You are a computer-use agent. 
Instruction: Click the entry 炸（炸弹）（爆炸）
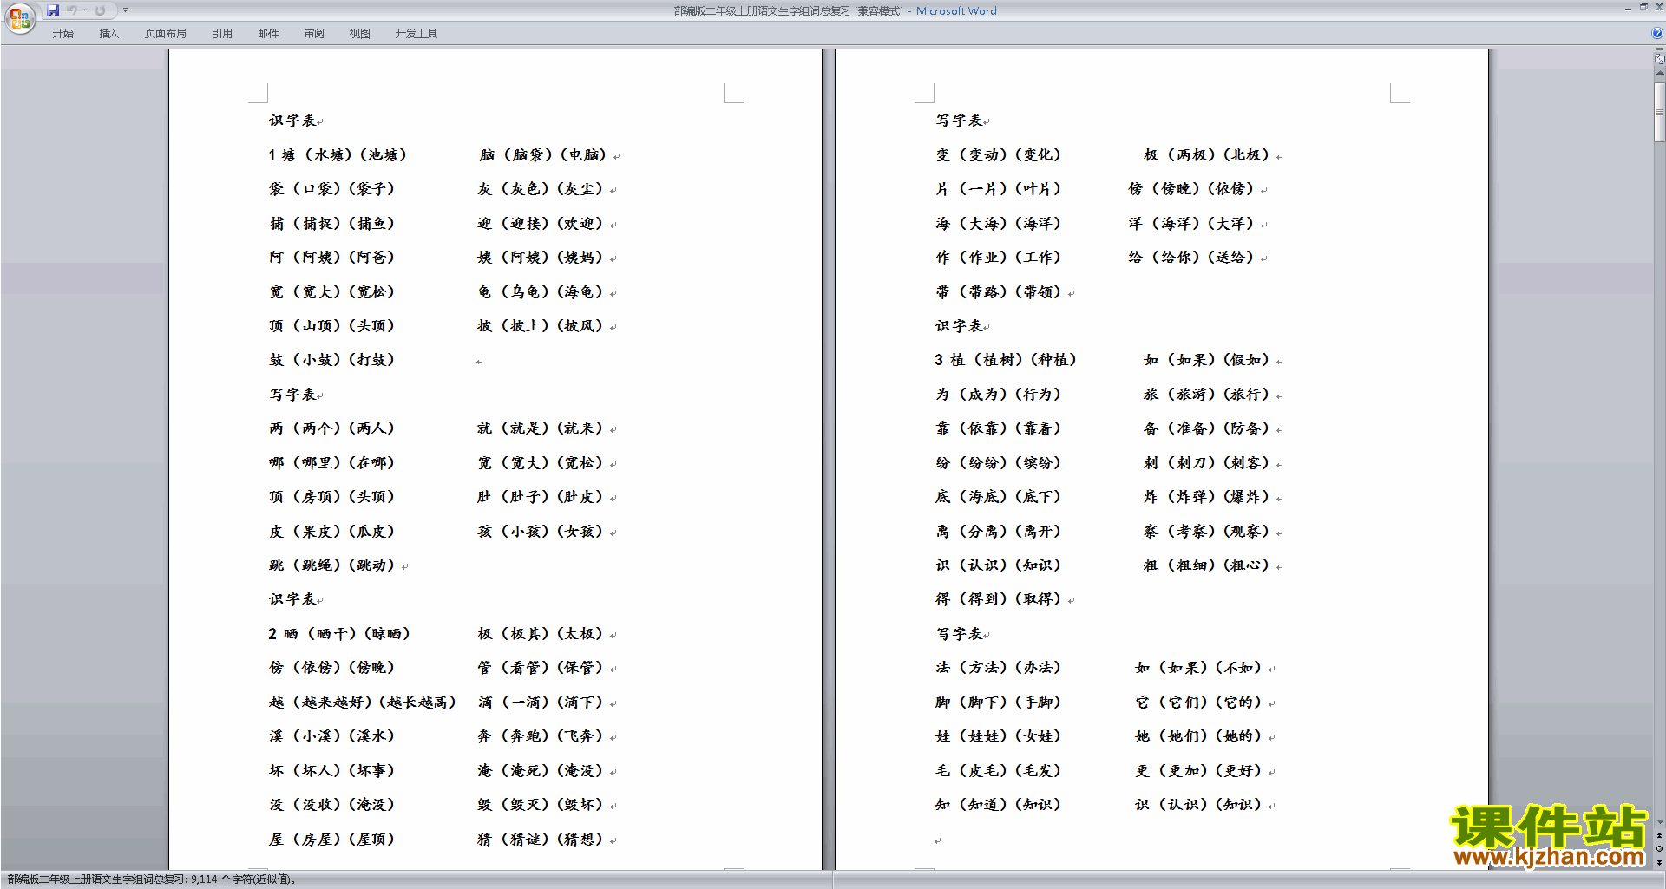coord(1207,497)
